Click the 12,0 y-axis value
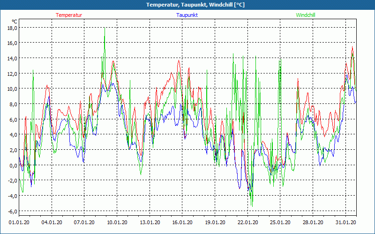375x234 pixels. pyautogui.click(x=13, y=74)
